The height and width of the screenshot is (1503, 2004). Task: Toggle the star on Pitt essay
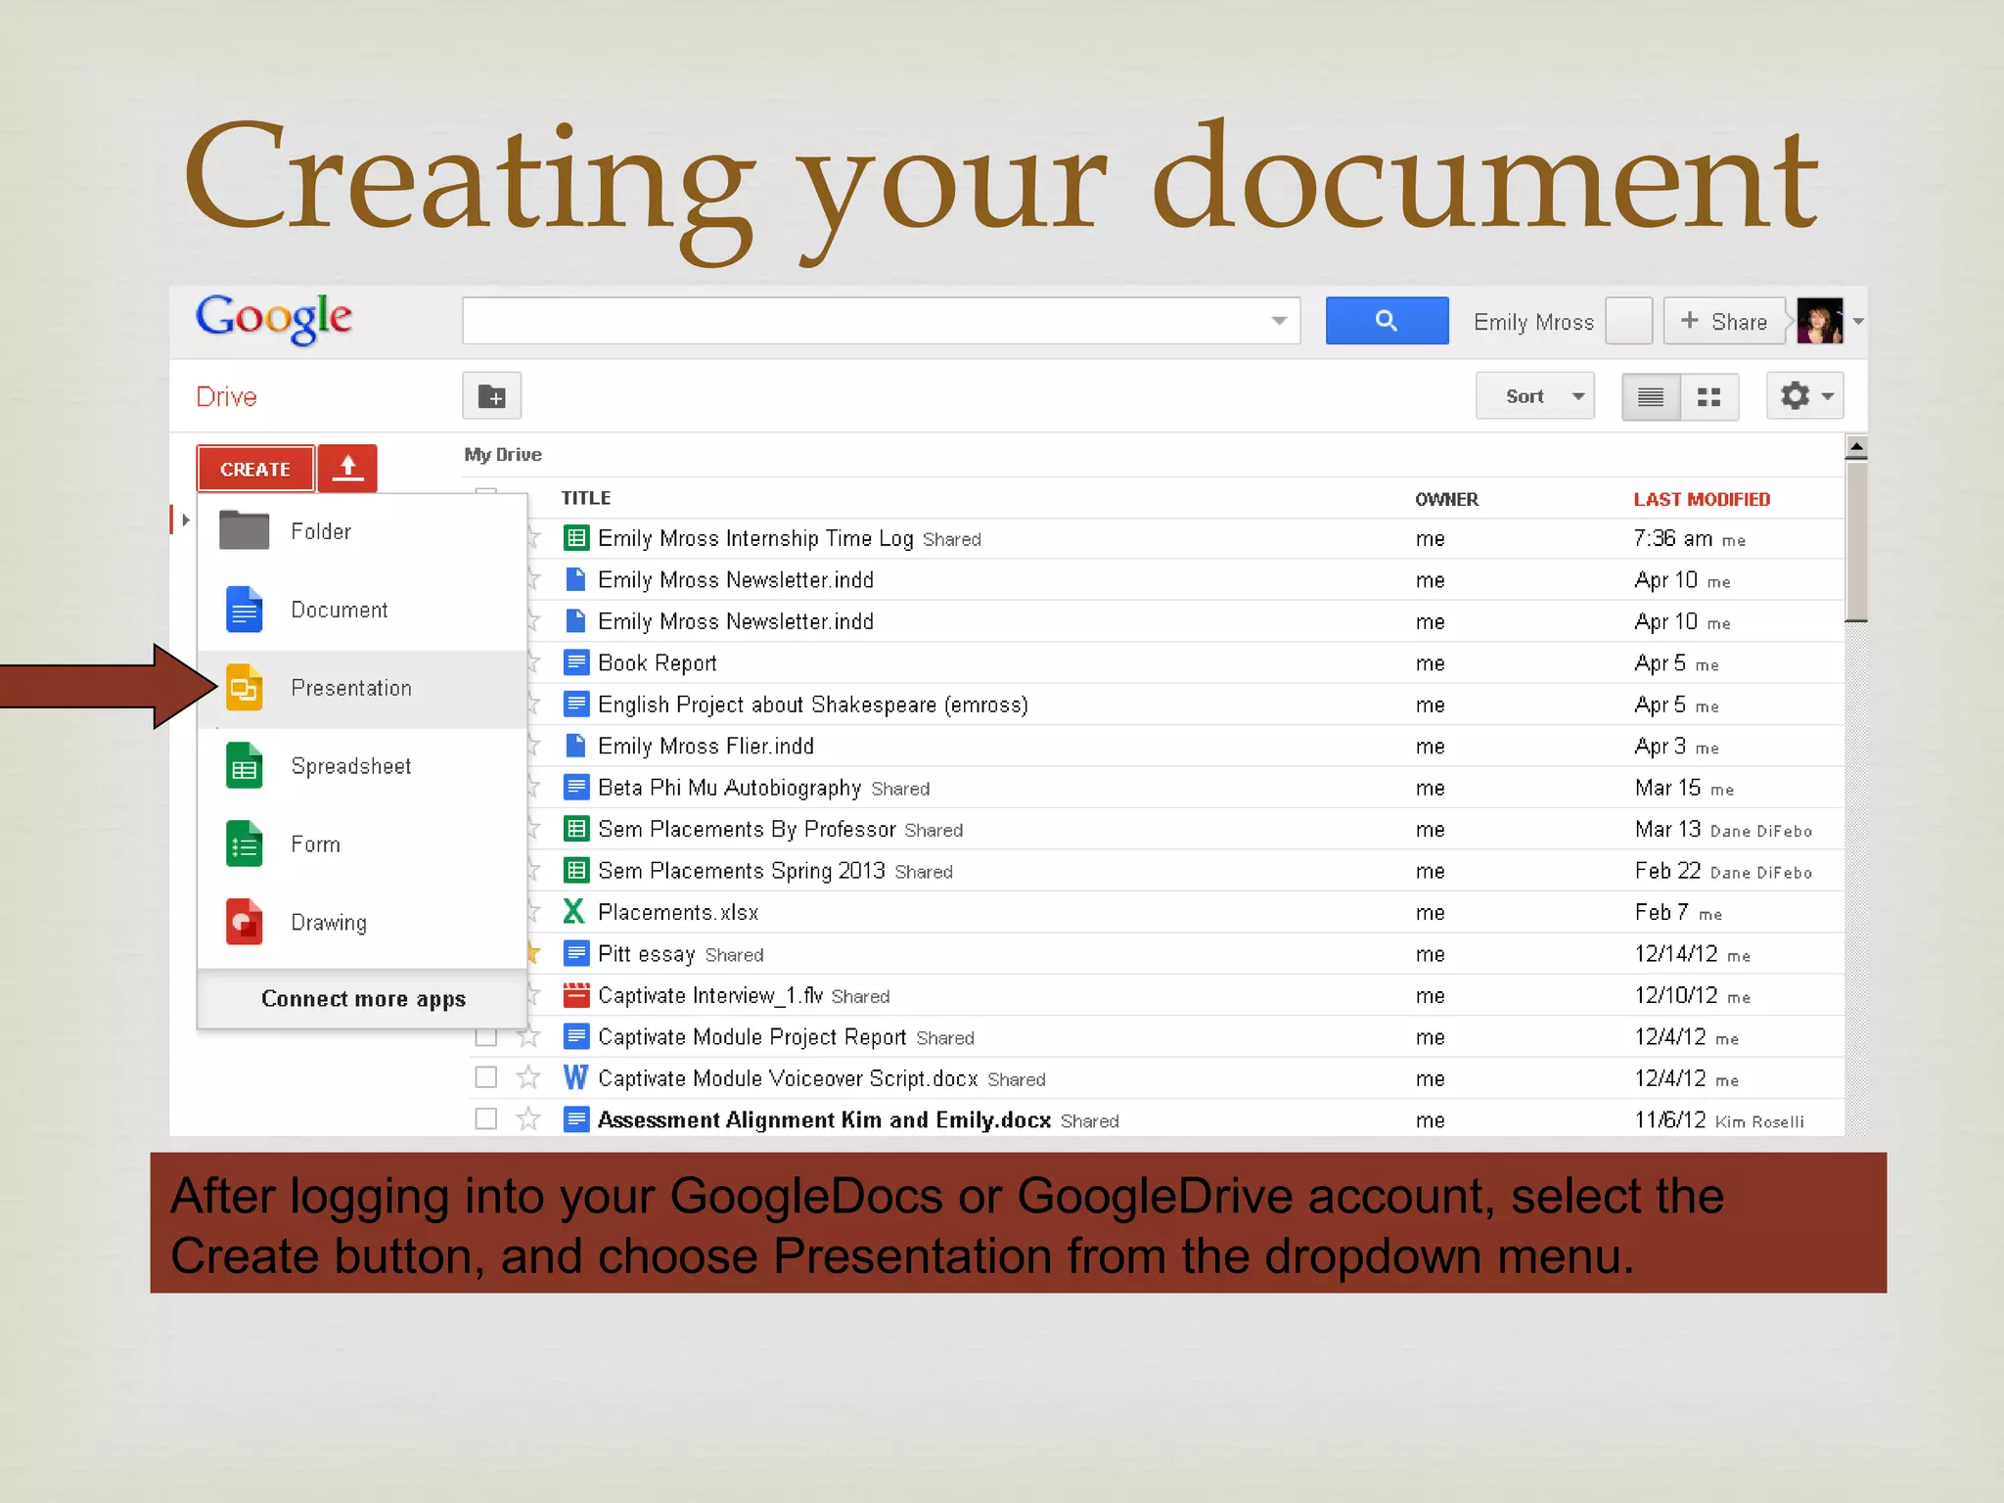click(534, 952)
